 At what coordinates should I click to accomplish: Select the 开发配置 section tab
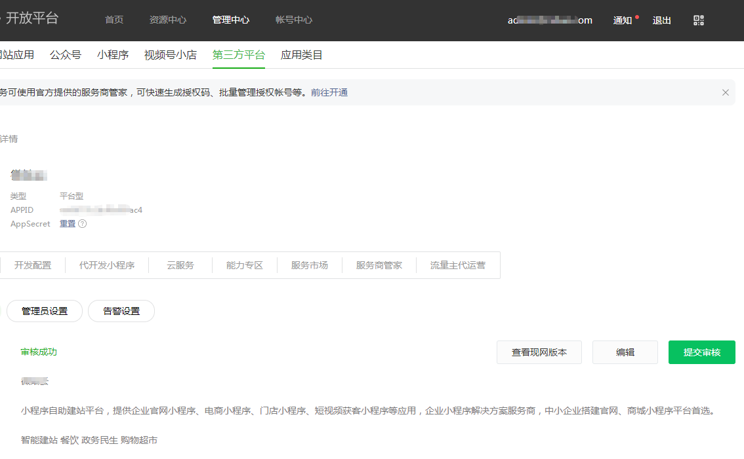33,265
